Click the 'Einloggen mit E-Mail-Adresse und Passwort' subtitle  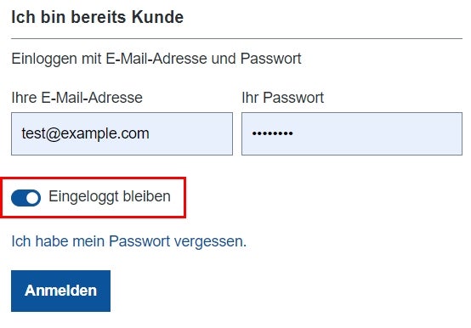click(x=156, y=59)
